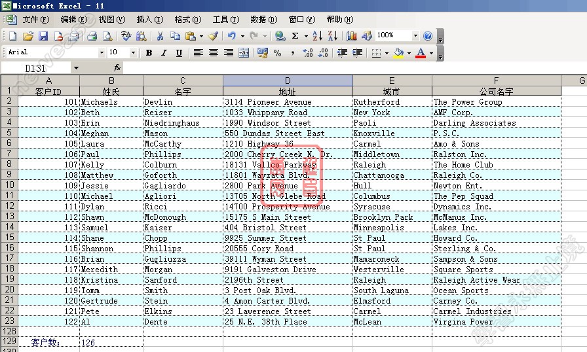
Task: Toggle Bold formatting
Action: point(149,53)
